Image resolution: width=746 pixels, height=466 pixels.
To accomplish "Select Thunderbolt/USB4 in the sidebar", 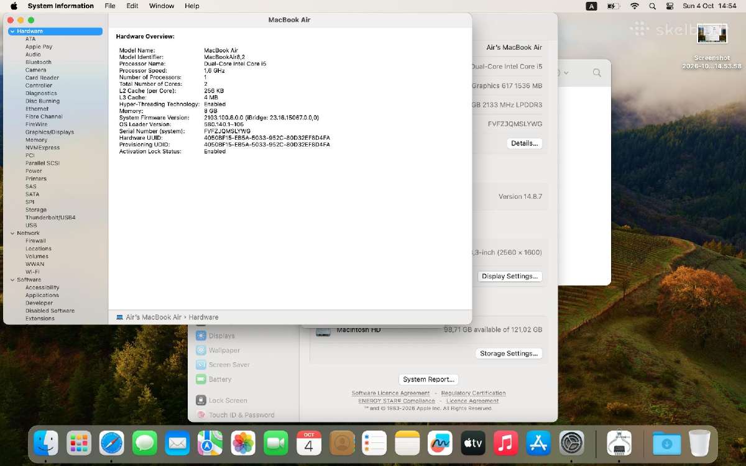I will [x=50, y=217].
